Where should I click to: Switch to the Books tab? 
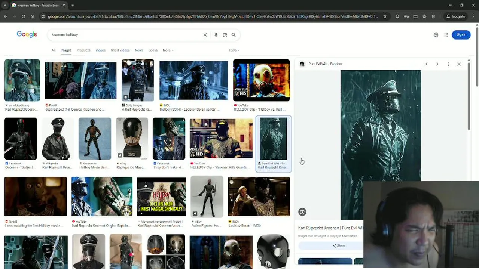pyautogui.click(x=153, y=50)
